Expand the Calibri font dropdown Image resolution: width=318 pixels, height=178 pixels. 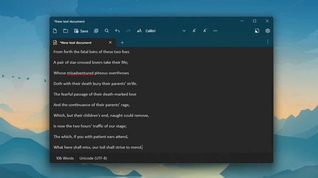[x=184, y=31]
